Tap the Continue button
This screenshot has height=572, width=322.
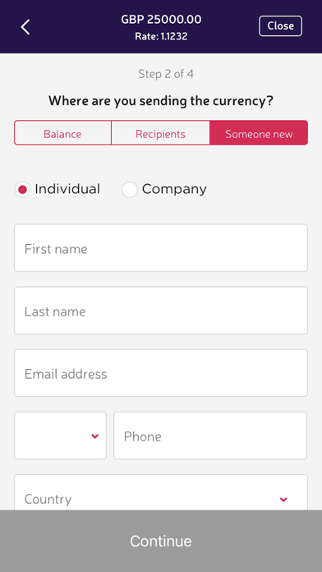161,541
